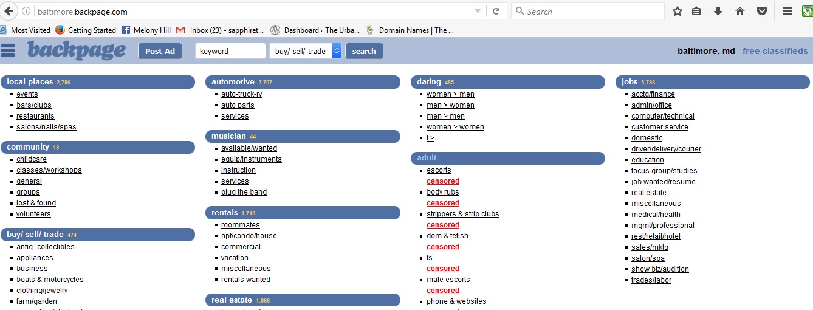Viewport: 813px width, 310px height.
Task: Click the address bar URL
Action: pos(82,12)
